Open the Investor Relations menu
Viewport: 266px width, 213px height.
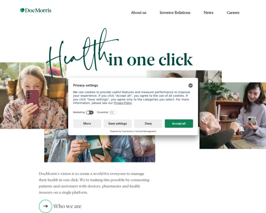click(175, 12)
